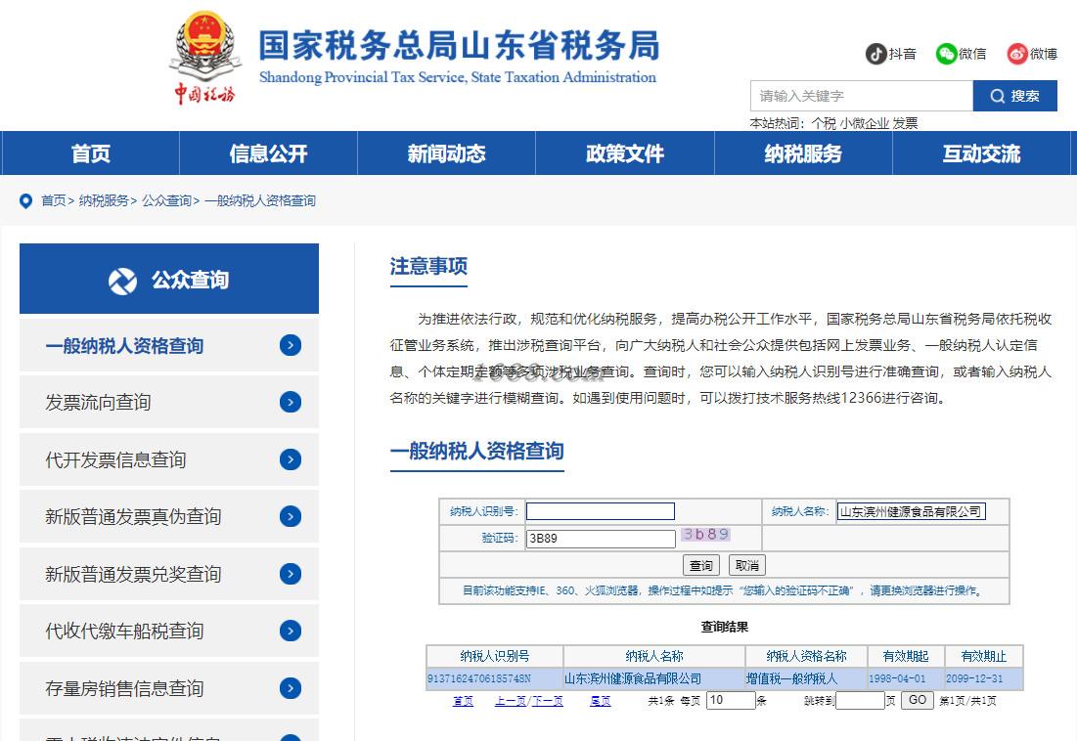Select 发票流向查询 in sidebar
Screen dimensions: 1077x741
(x=169, y=402)
